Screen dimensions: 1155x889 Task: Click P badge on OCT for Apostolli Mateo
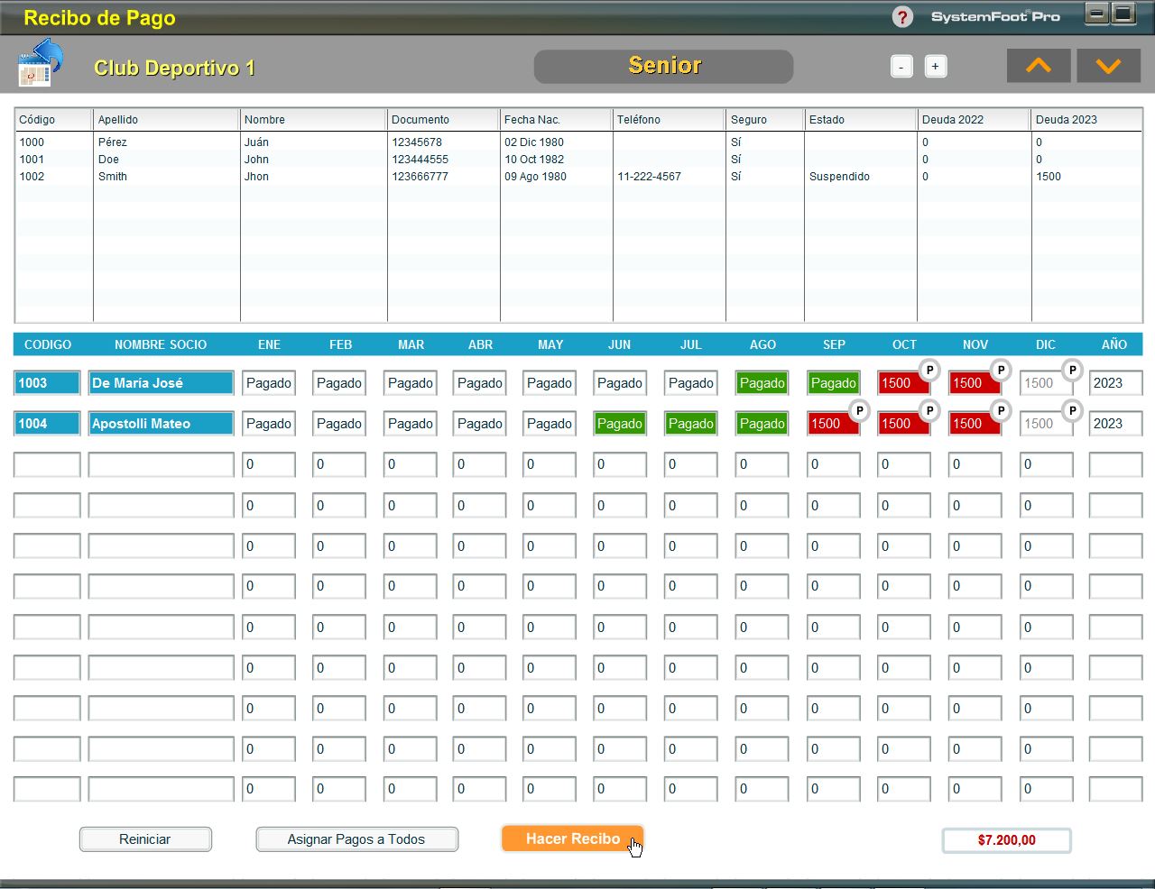pos(929,410)
